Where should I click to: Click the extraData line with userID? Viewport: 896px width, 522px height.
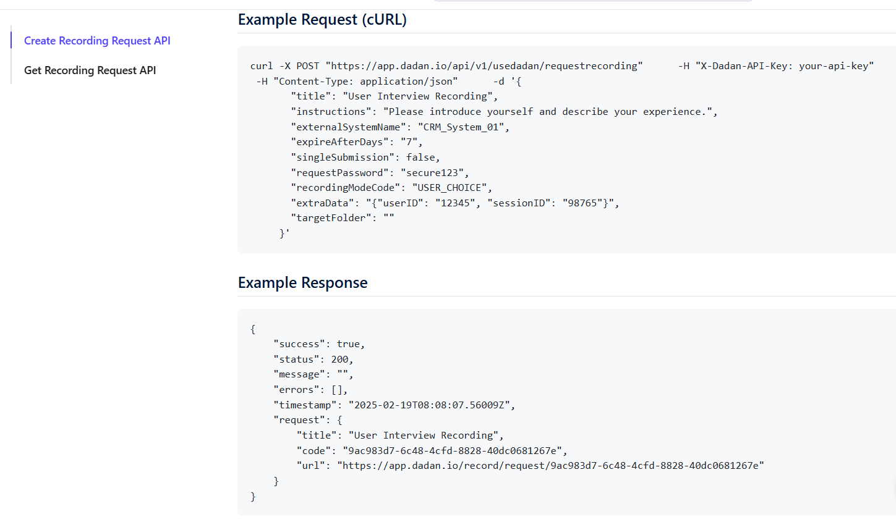coord(454,203)
